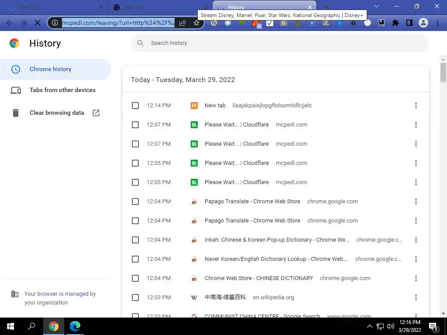Check the box for Naver Dictionary Lookup entry
447x335 pixels.
pyautogui.click(x=135, y=259)
